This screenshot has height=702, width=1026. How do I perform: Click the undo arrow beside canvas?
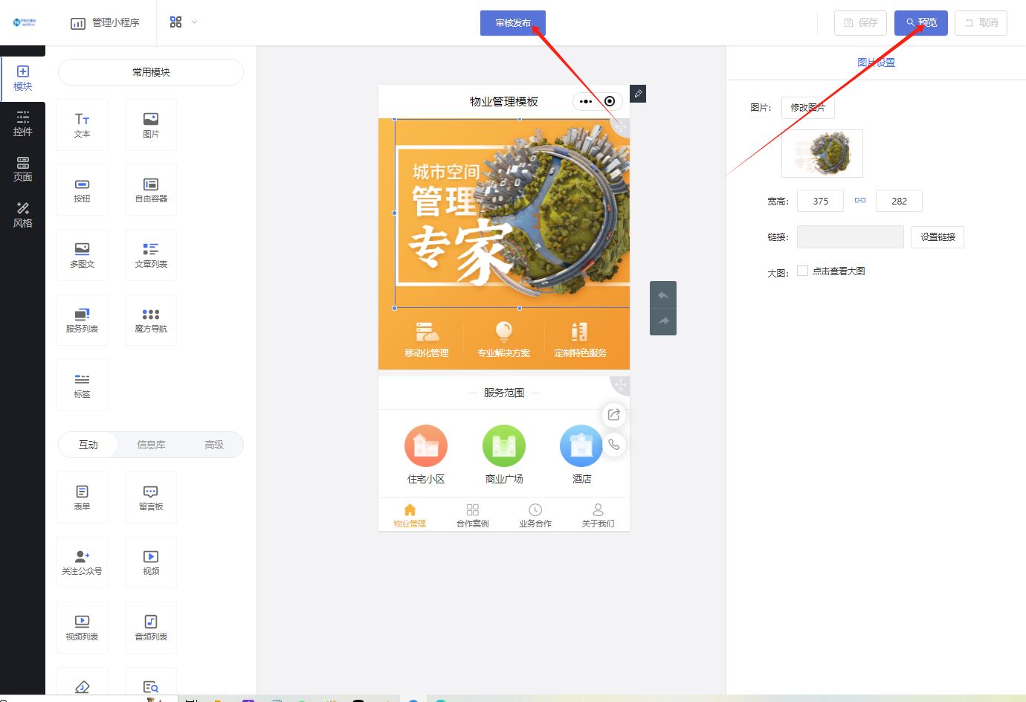coord(663,295)
